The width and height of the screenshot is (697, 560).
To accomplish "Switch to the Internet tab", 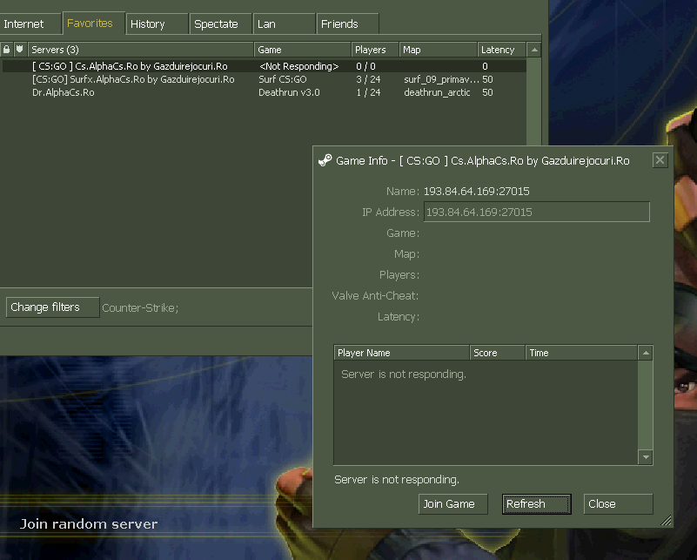I will [30, 24].
